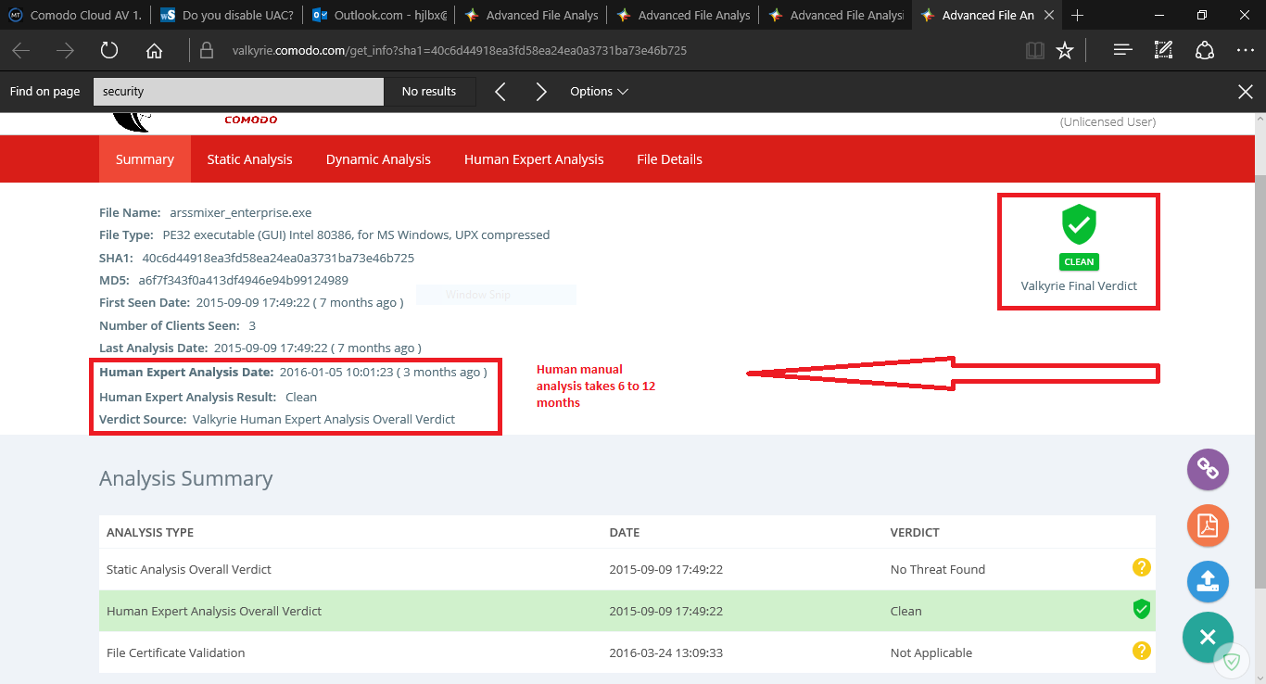Viewport: 1266px width, 684px height.
Task: Click the Number of Clients Seen value
Action: click(252, 325)
